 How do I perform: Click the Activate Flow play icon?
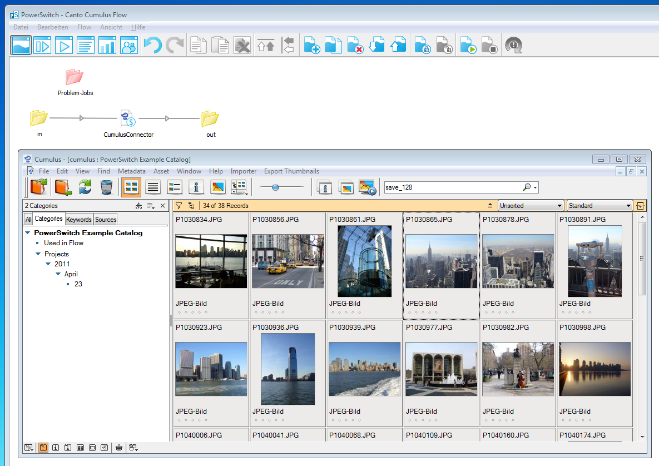pos(468,46)
